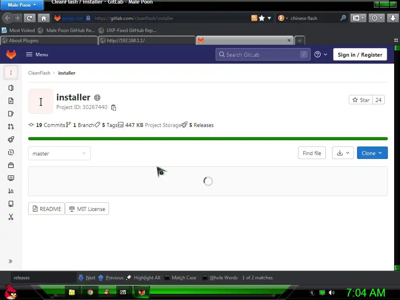Viewport: 400px width, 300px height.
Task: Click the star count 24
Action: click(x=378, y=100)
